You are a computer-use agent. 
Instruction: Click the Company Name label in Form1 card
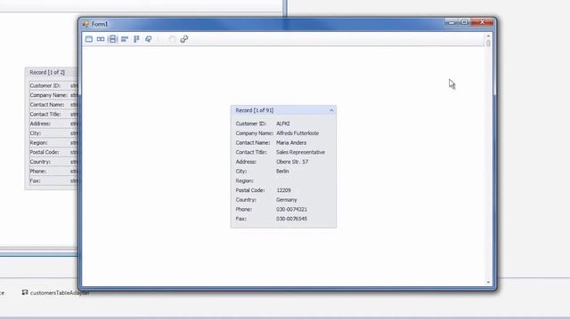pyautogui.click(x=255, y=133)
